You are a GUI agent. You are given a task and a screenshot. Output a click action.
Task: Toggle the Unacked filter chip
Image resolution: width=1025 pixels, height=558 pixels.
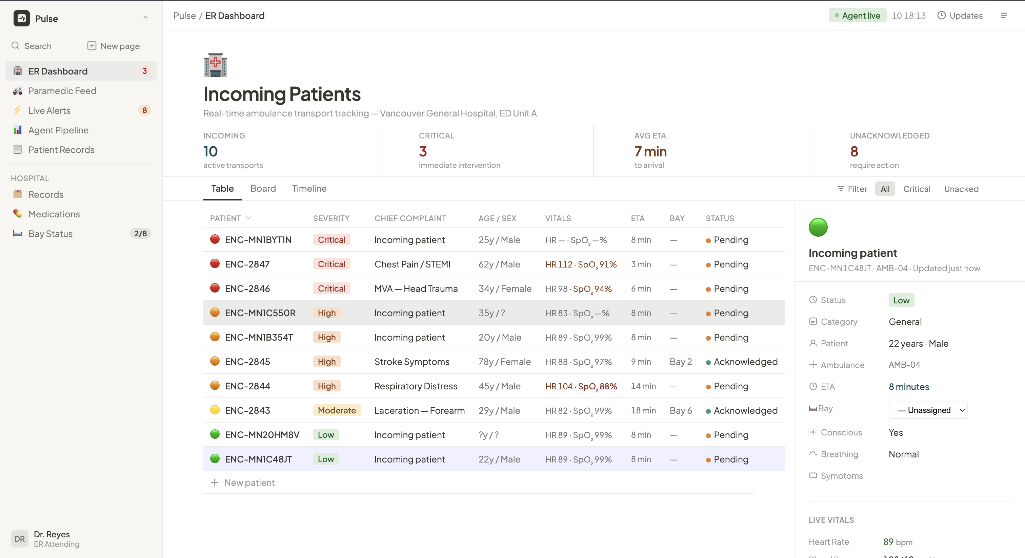tap(961, 189)
